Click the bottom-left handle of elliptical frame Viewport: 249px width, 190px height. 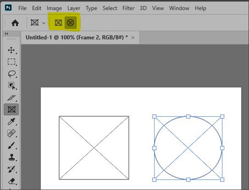click(154, 179)
